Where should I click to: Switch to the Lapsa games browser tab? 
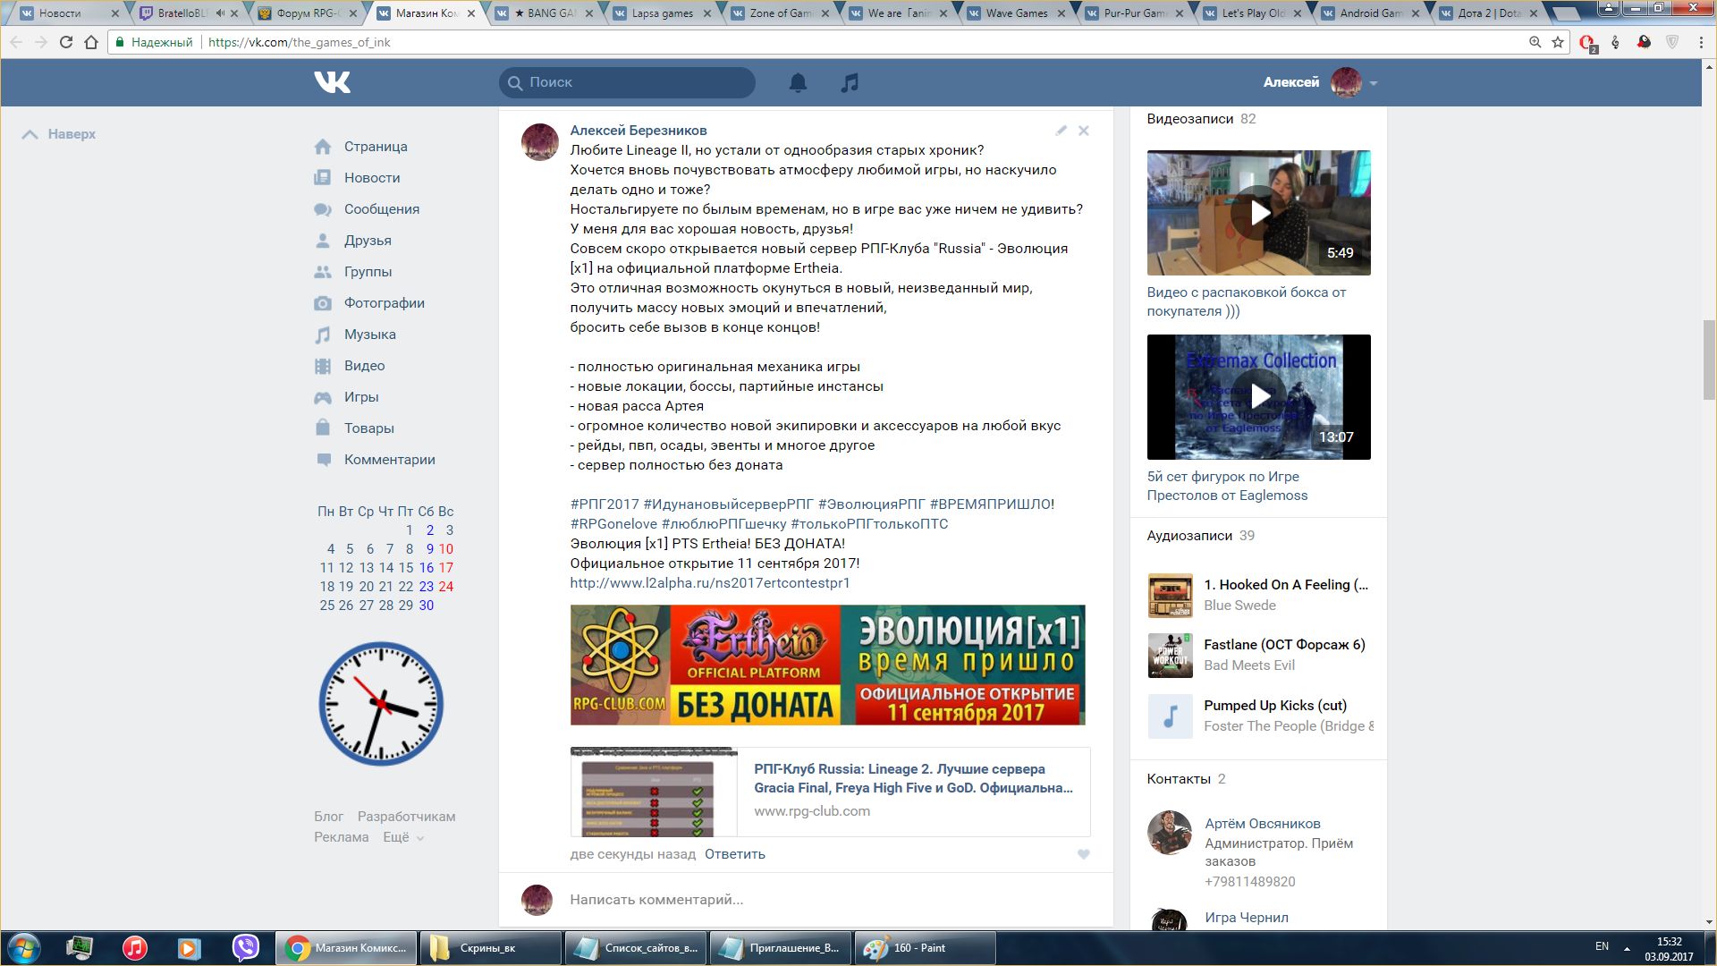[663, 13]
